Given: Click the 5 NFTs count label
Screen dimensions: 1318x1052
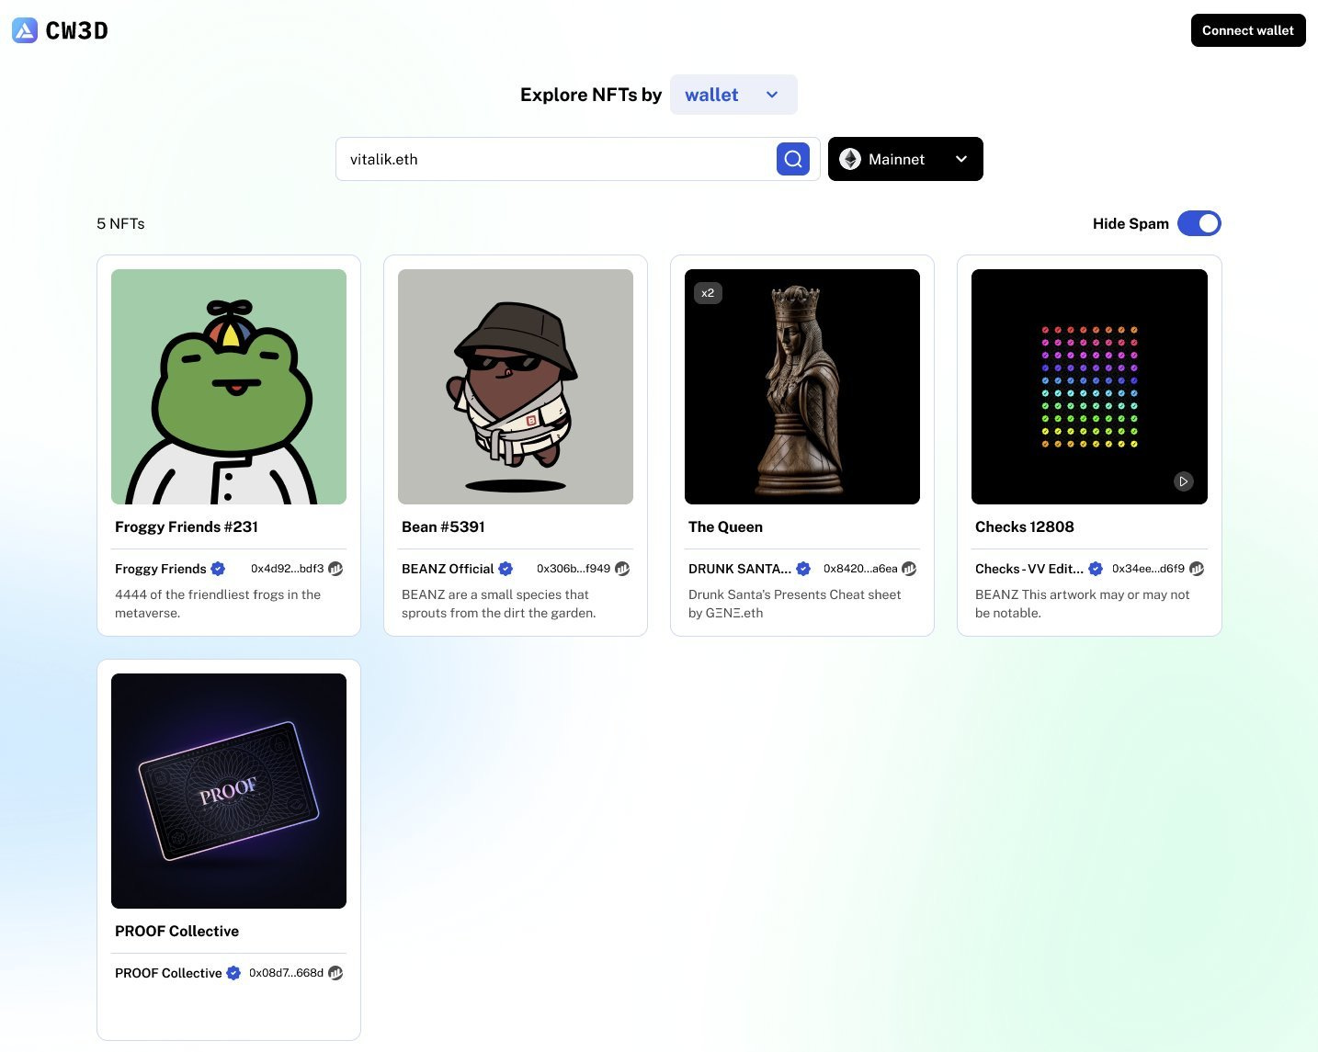Looking at the screenshot, I should (120, 223).
